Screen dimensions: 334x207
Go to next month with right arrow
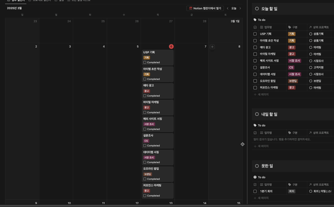click(240, 8)
